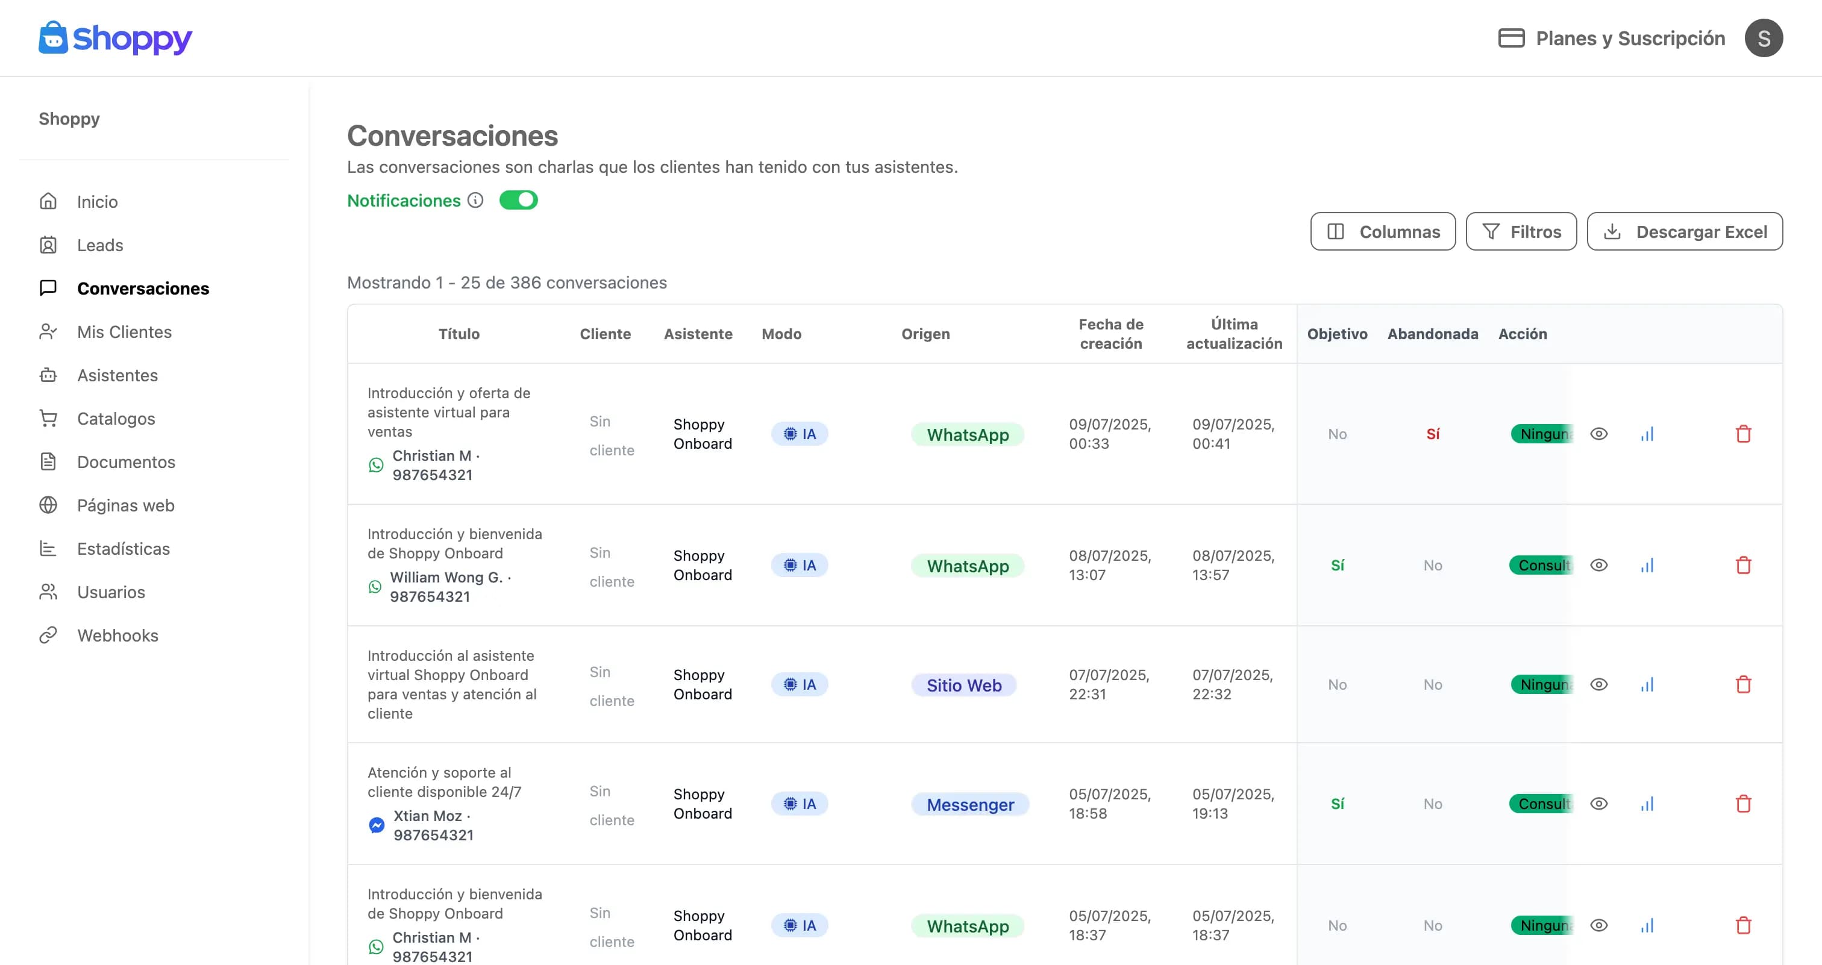View the Messenger conversation via eye icon
Viewport: 1822px width, 965px height.
pyautogui.click(x=1598, y=804)
